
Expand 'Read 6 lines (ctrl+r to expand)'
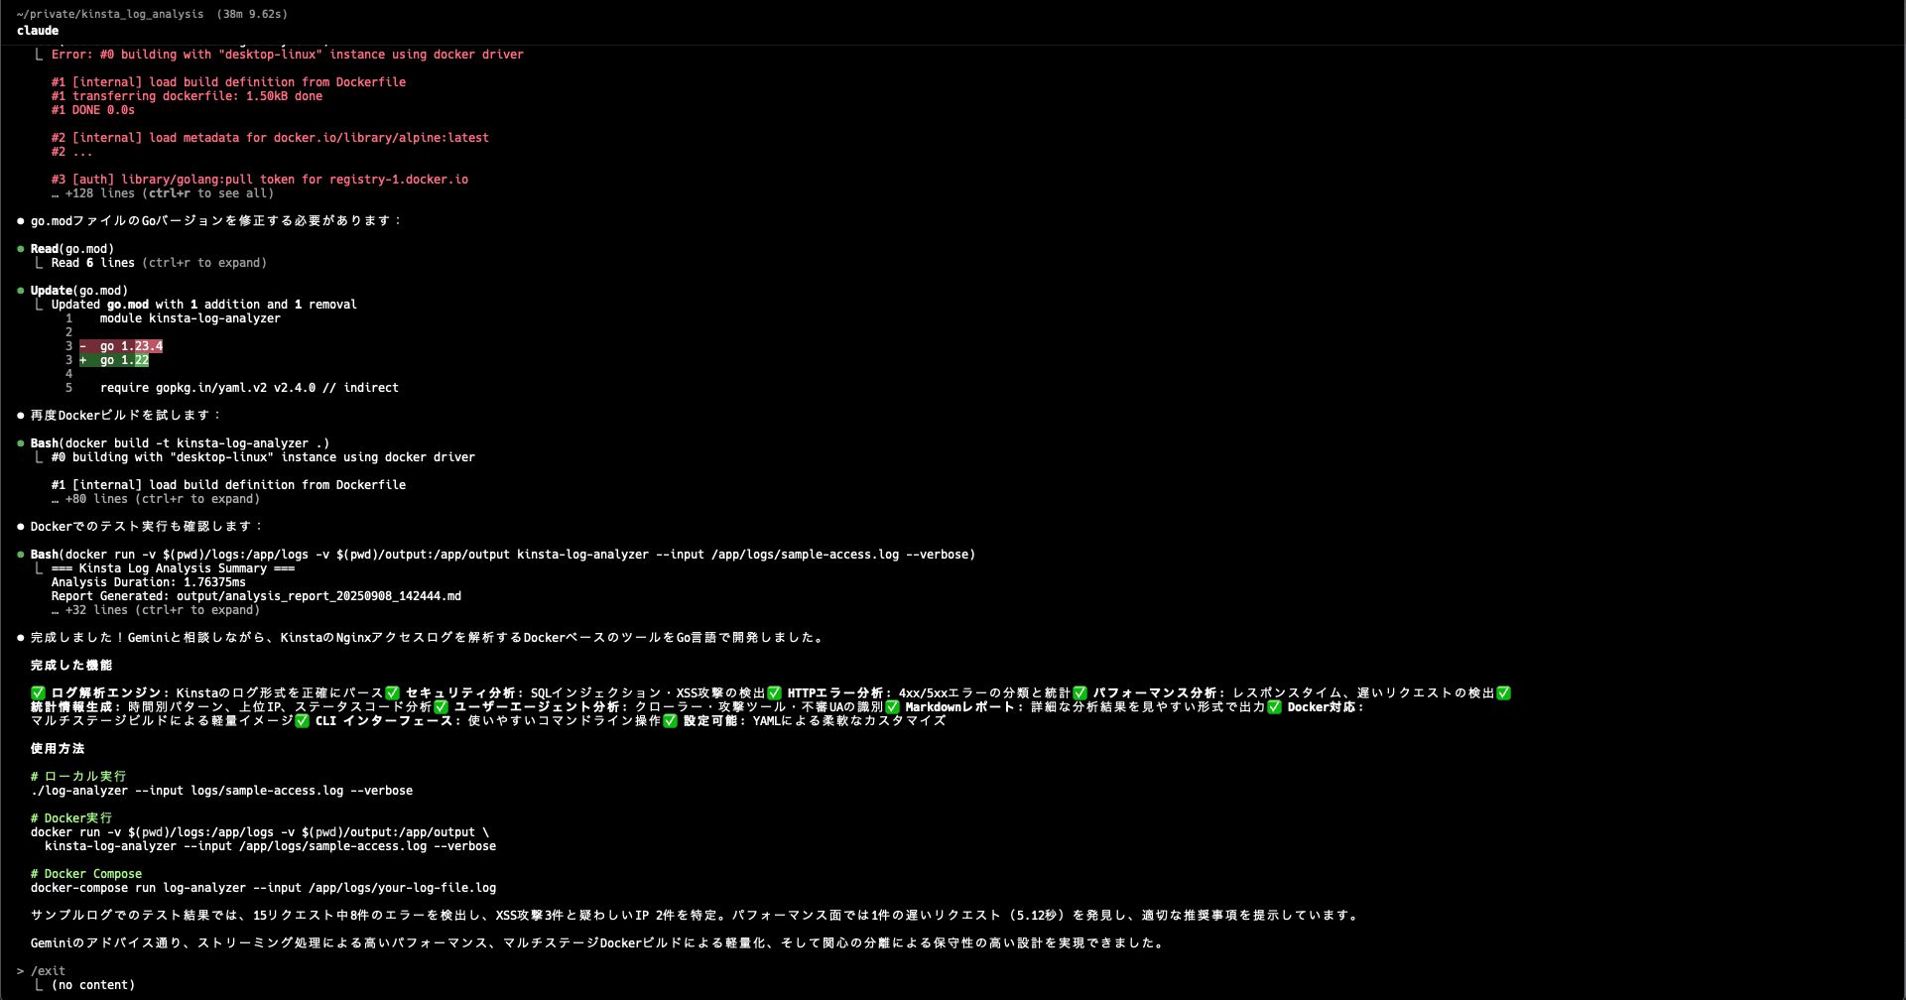tap(159, 263)
